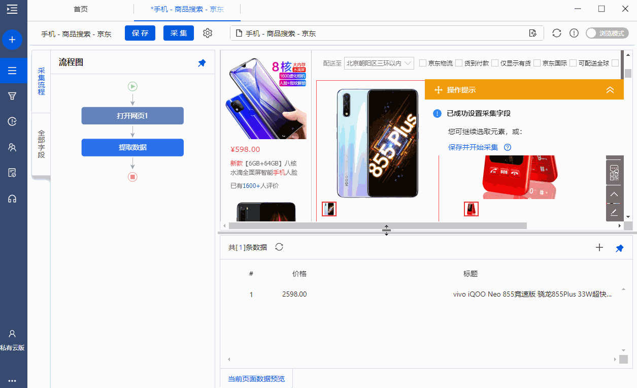Click the 标题 column header
Viewport: 637px width, 388px height.
click(471, 274)
